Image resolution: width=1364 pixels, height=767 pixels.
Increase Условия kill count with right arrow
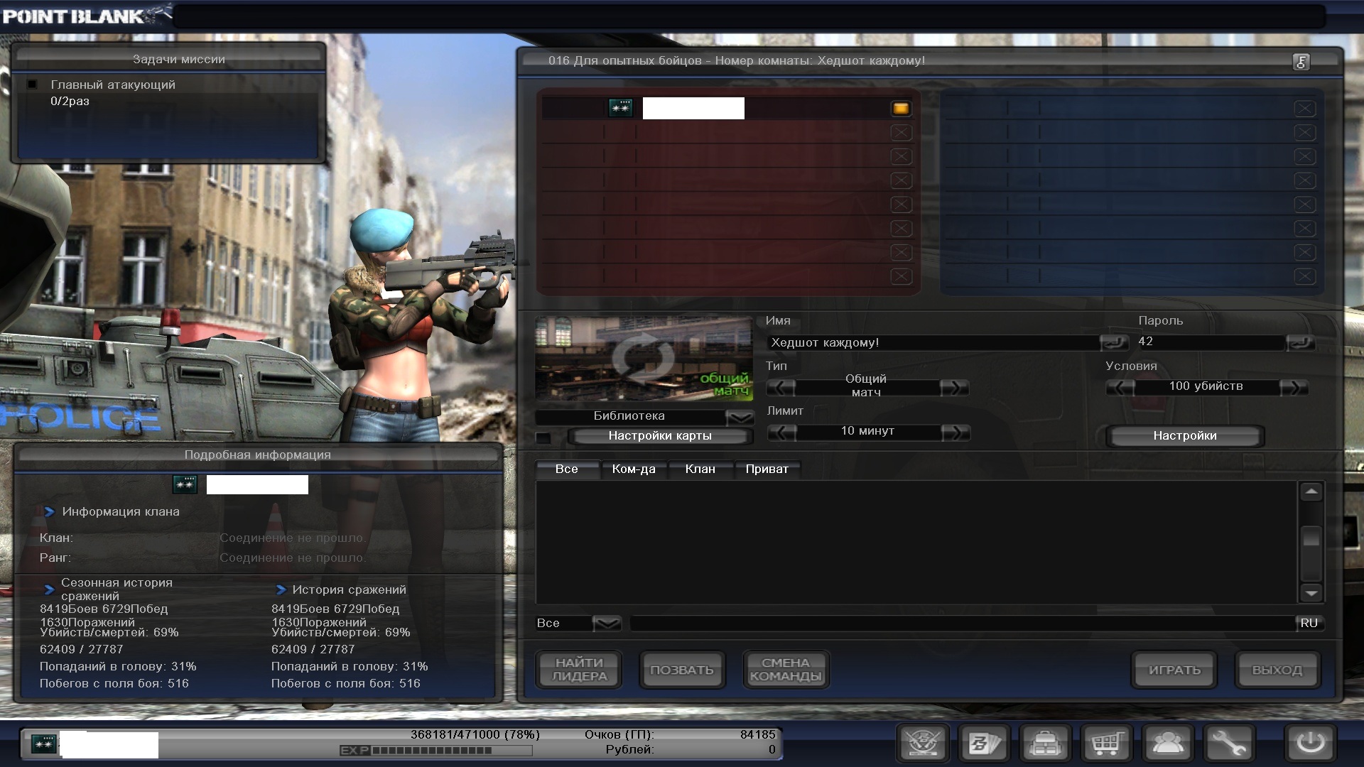coord(1294,387)
